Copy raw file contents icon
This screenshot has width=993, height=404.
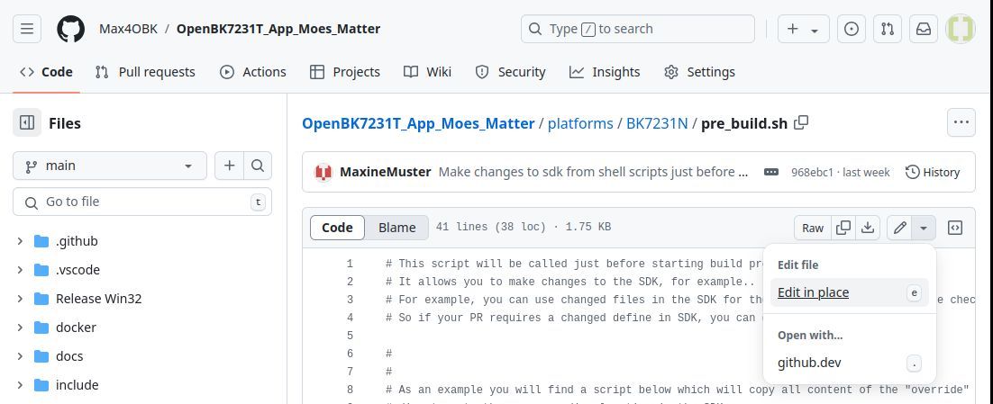point(843,228)
